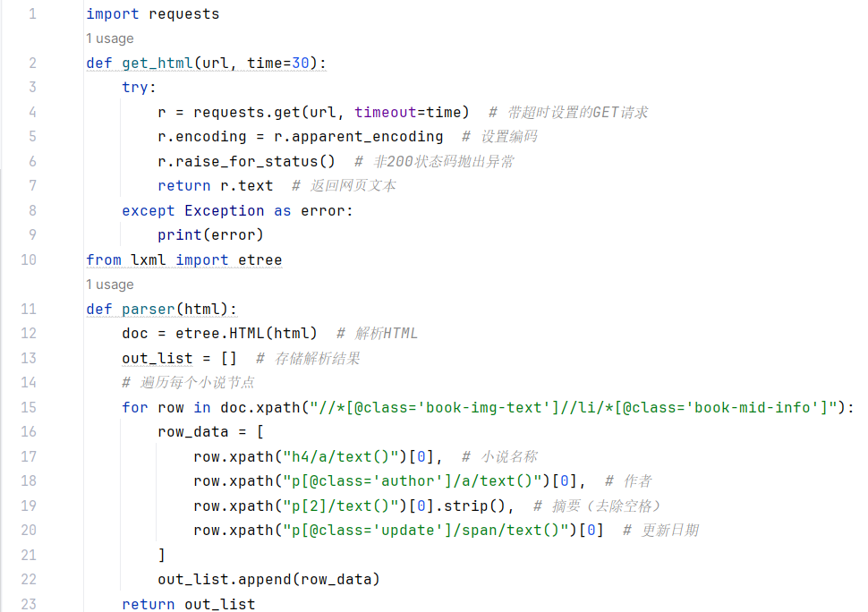Click 'out_list.append(row_data)' line
Viewport: 868px width, 612px height.
(x=269, y=580)
